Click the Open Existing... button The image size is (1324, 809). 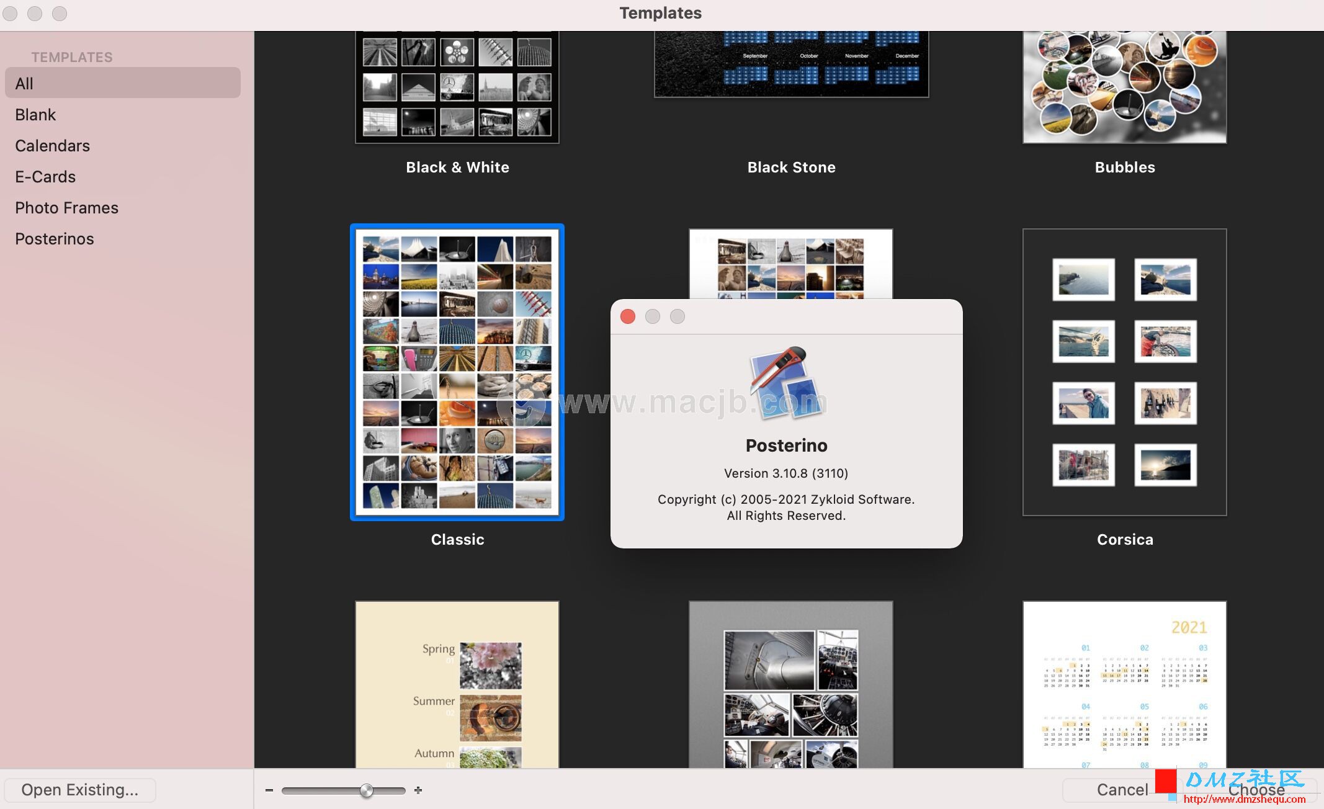tap(80, 790)
